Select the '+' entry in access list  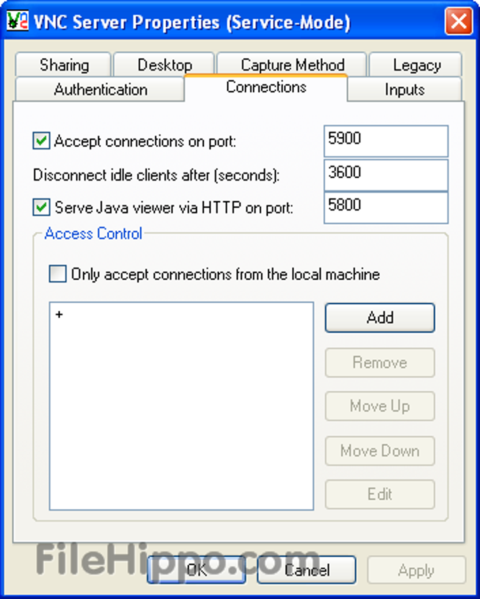[59, 314]
